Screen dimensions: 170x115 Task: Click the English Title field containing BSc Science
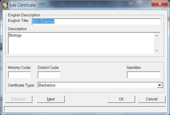(x=96, y=22)
